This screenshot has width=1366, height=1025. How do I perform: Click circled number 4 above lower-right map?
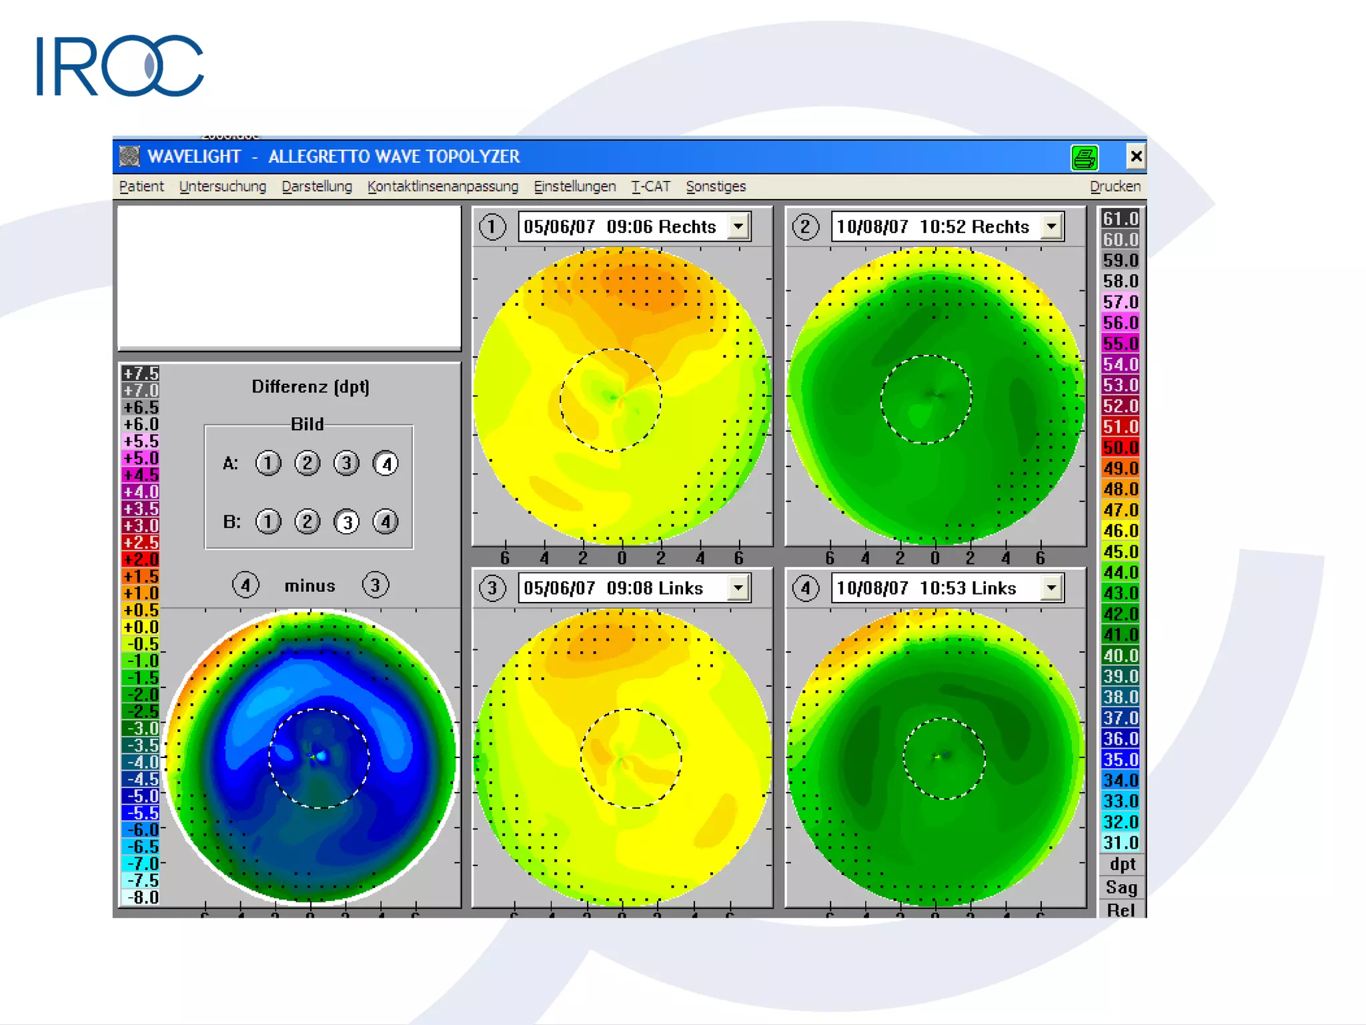pos(805,589)
